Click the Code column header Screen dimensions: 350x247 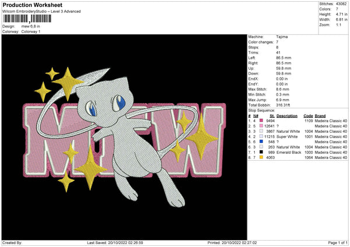pyautogui.click(x=308, y=116)
